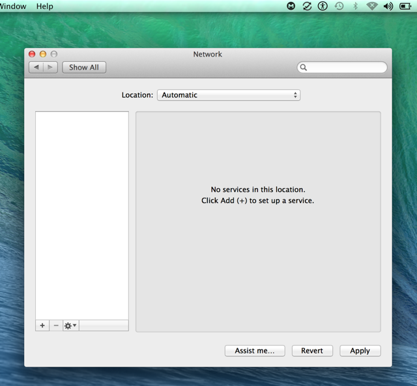Open the Wi-Fi status menu bar icon

(x=372, y=6)
